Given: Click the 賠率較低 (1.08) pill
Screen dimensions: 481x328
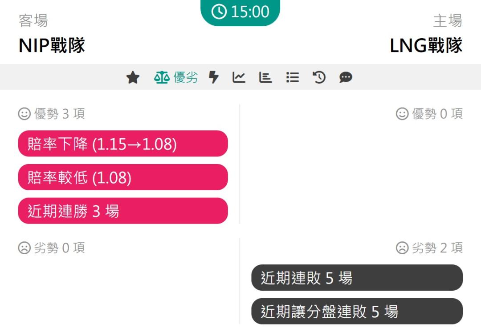Looking at the screenshot, I should click(x=123, y=177).
